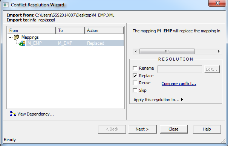Click the Close button
The image size is (228, 146).
point(174,129)
